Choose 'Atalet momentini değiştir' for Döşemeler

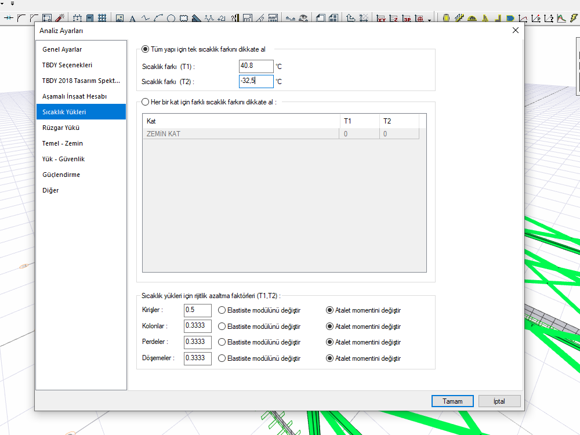coord(330,358)
